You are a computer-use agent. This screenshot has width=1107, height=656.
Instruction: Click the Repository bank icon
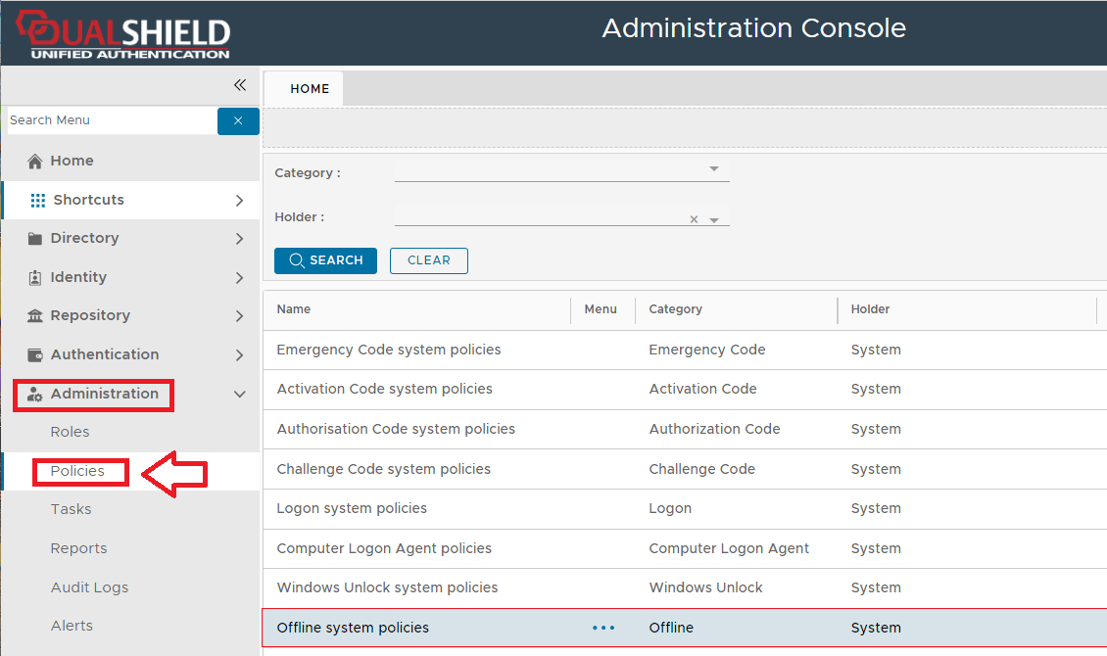click(x=35, y=315)
